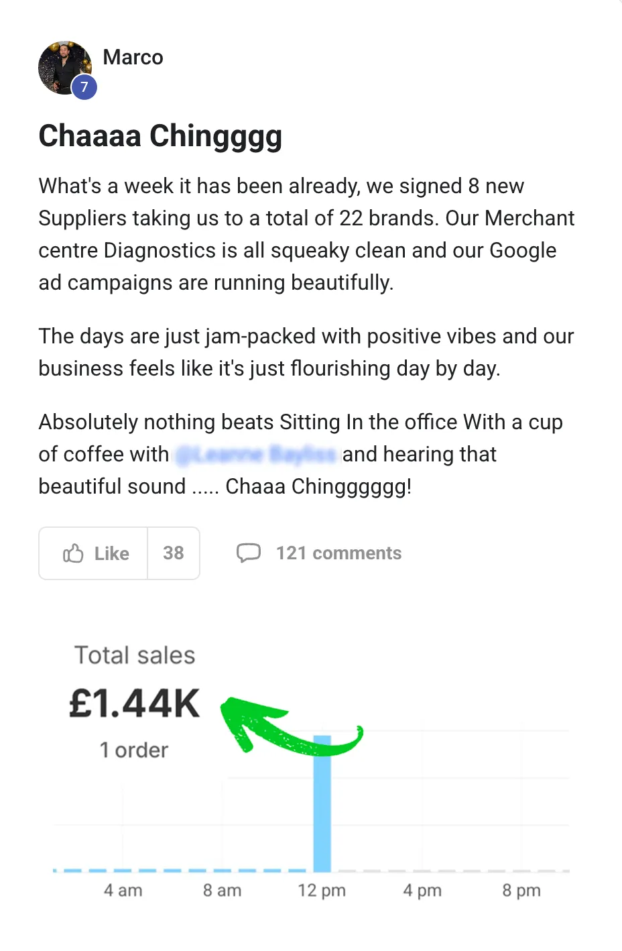Click the 8 pm axis label
This screenshot has height=951, width=622.
pos(521,891)
